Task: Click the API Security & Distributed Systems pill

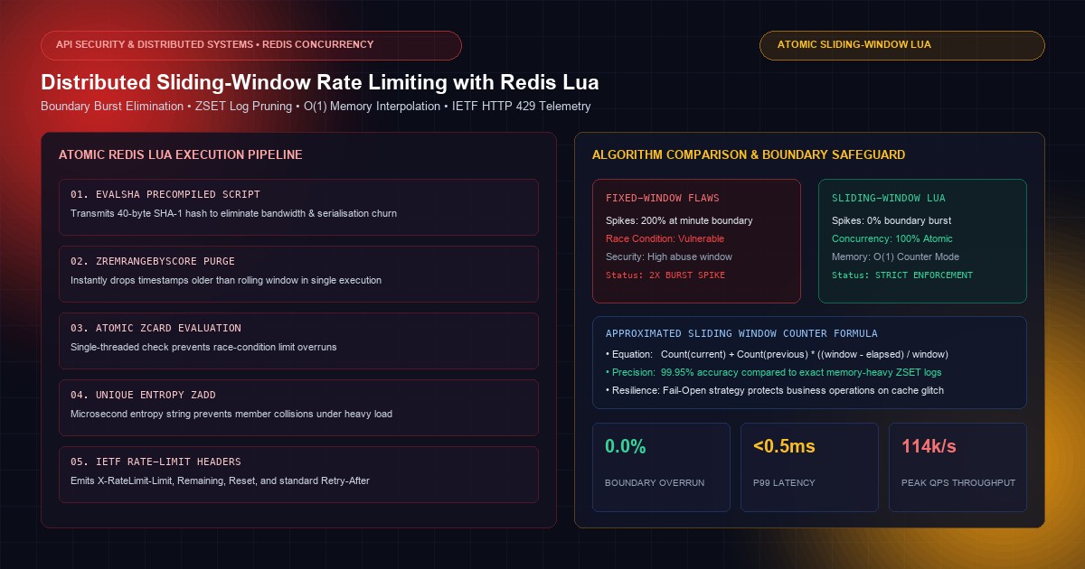Action: click(251, 45)
